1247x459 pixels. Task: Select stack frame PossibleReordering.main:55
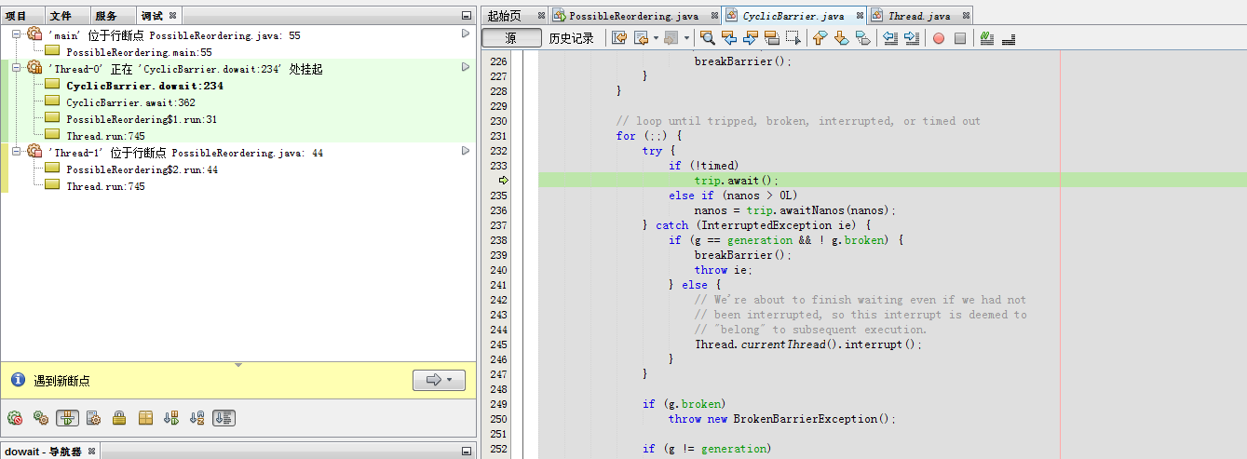point(139,52)
